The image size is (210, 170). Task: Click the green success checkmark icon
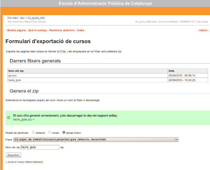pos(8,117)
